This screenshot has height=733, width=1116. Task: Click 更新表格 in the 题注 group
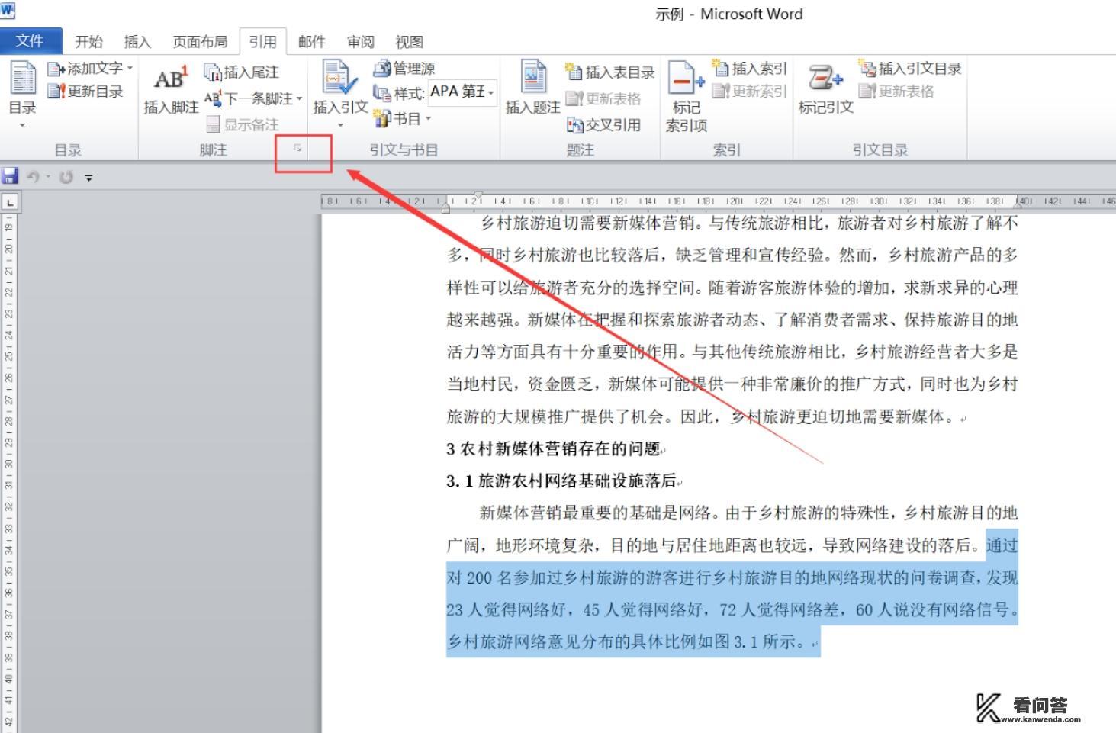pyautogui.click(x=603, y=98)
